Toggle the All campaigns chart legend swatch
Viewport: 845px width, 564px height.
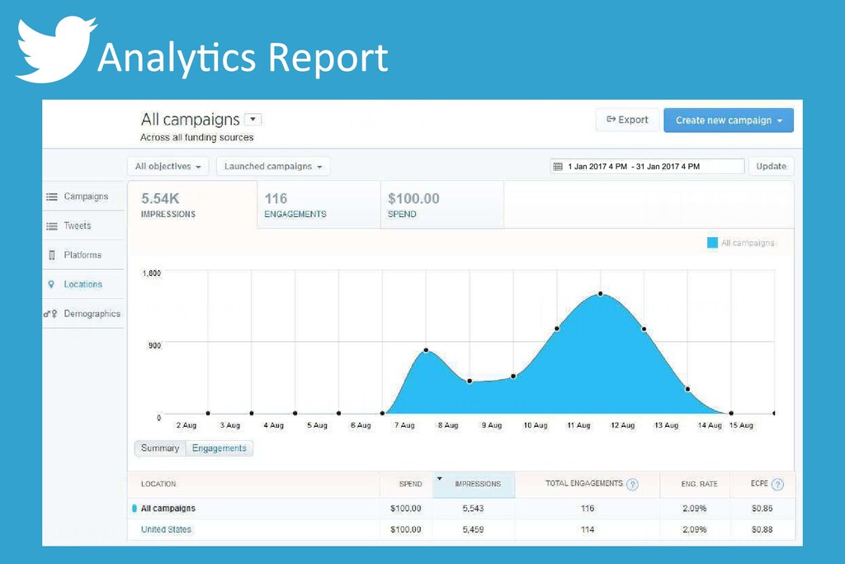click(712, 243)
